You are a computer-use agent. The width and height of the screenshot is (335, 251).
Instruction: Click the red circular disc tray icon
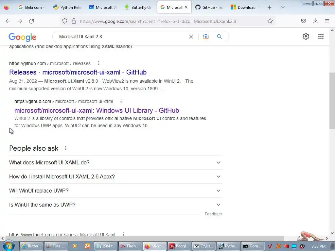(302, 246)
